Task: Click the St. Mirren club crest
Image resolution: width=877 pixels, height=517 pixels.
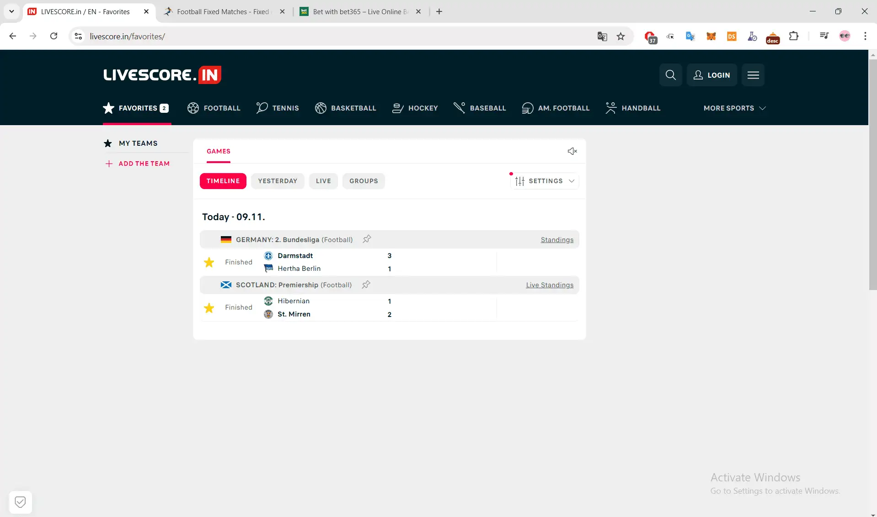Action: (x=268, y=314)
